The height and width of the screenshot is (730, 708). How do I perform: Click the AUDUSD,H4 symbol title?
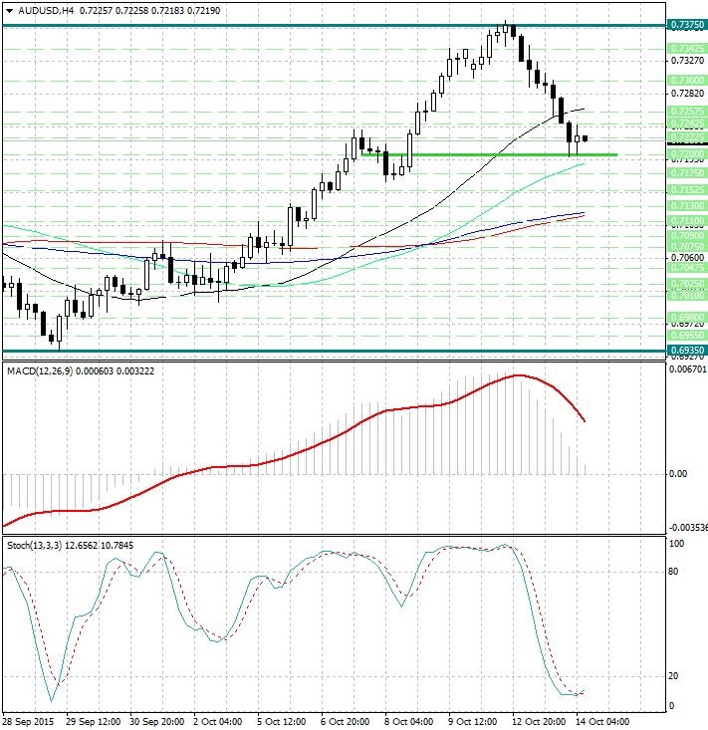pos(46,10)
